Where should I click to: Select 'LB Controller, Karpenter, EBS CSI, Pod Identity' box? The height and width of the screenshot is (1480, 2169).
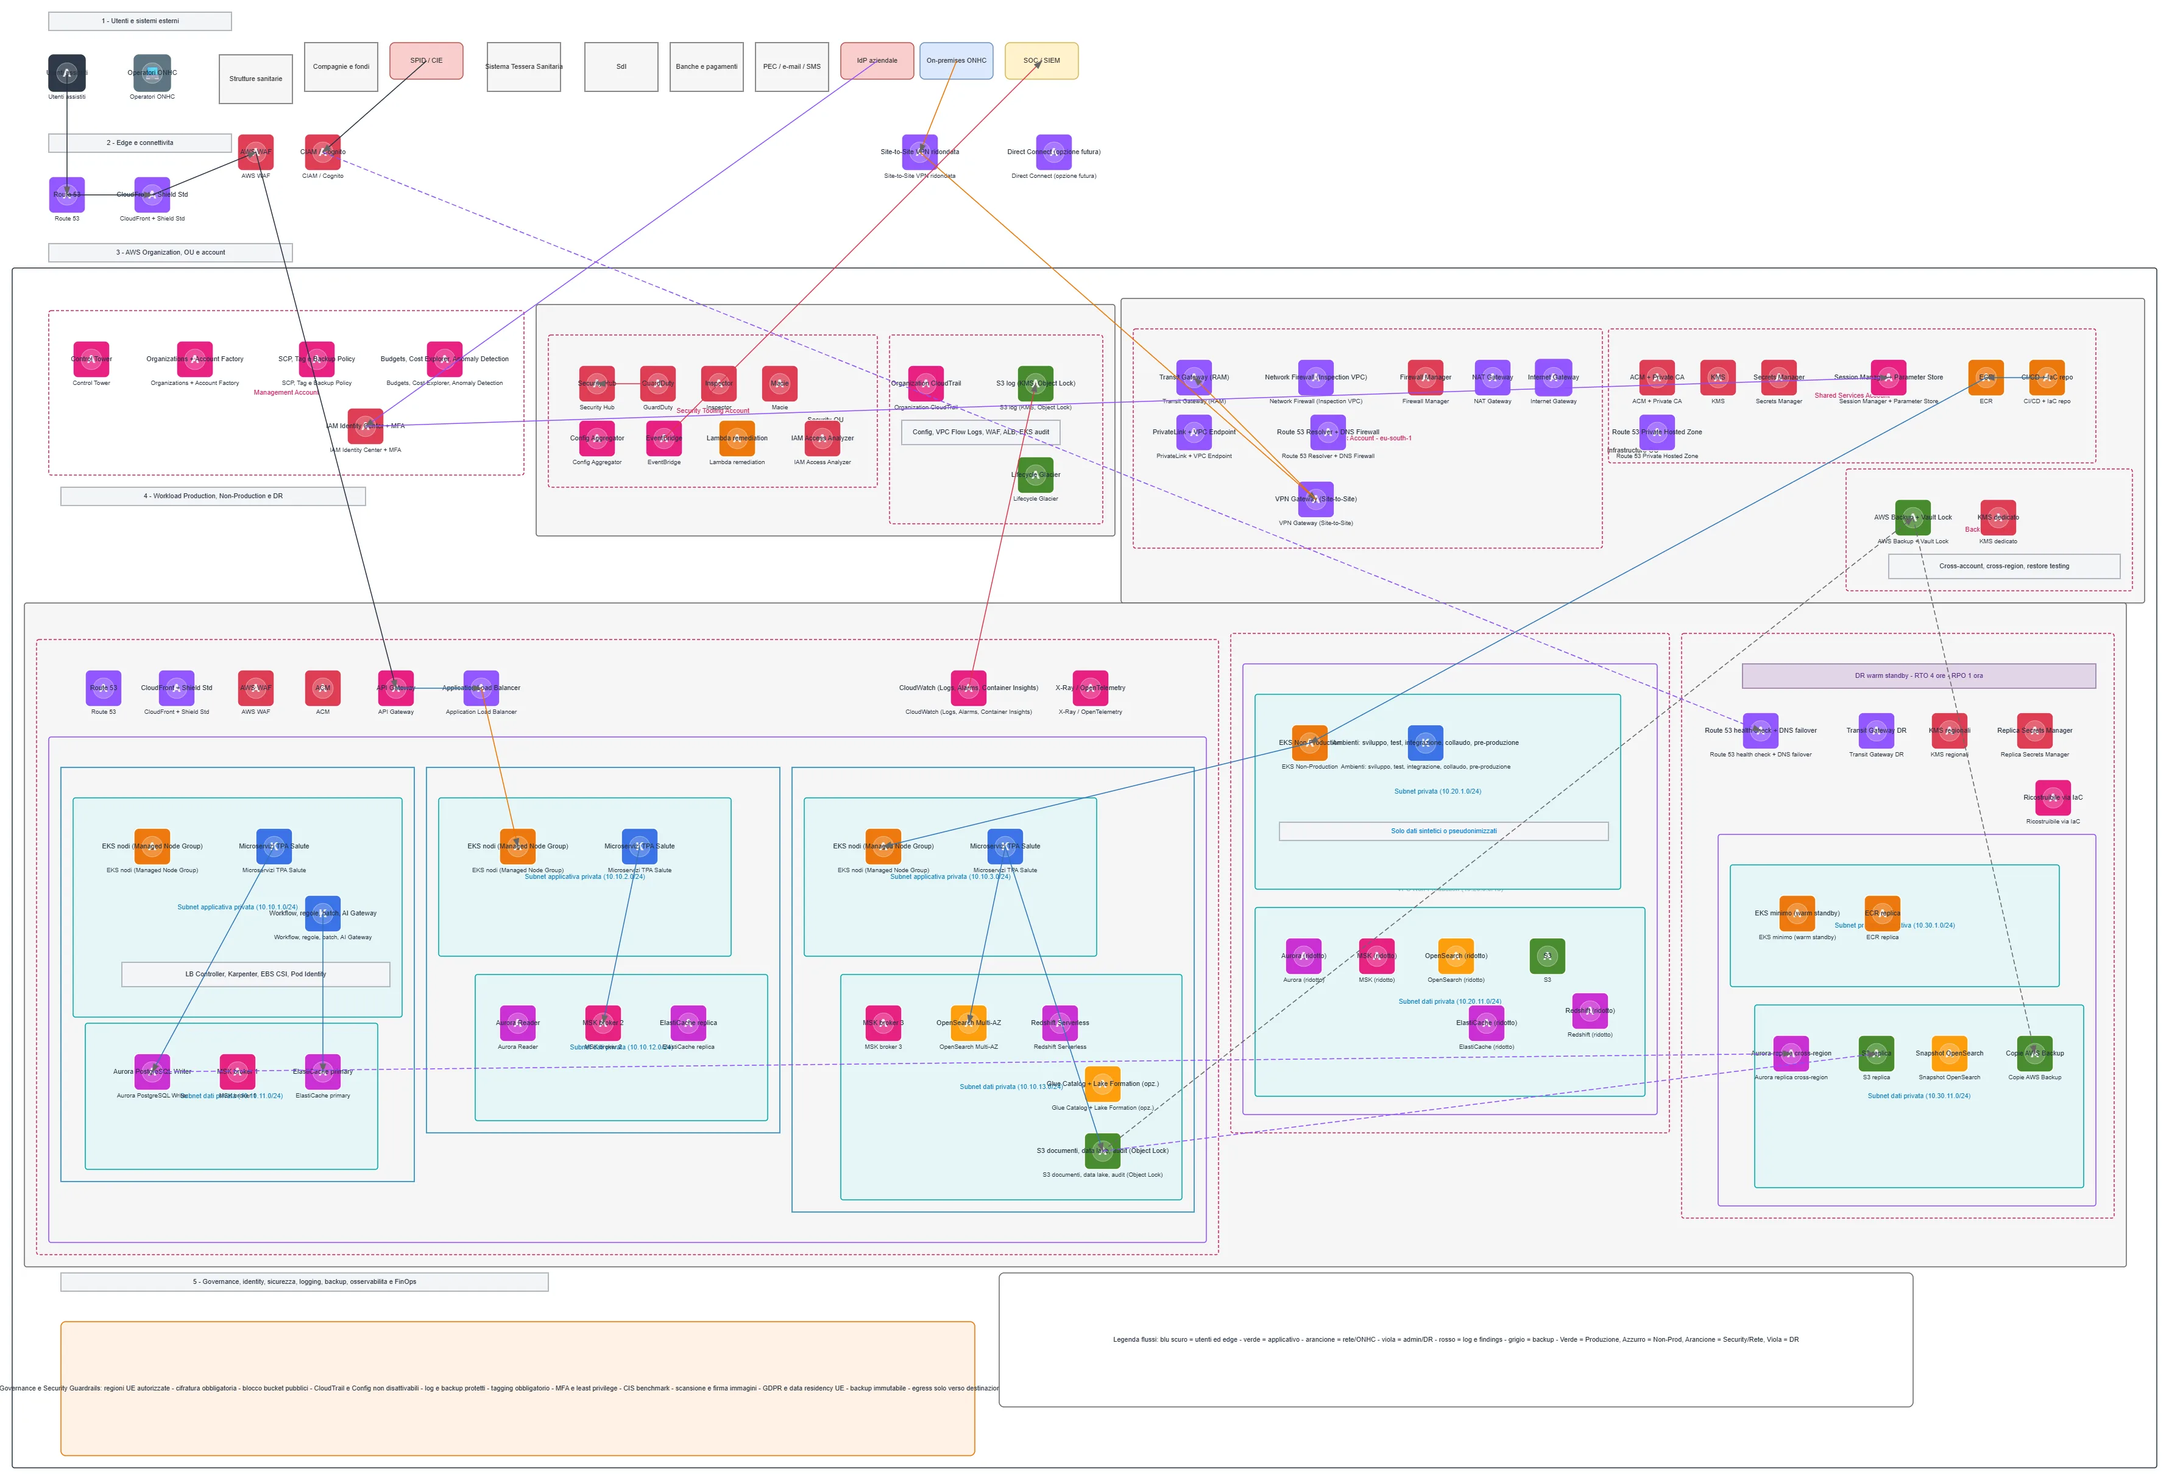(x=256, y=974)
